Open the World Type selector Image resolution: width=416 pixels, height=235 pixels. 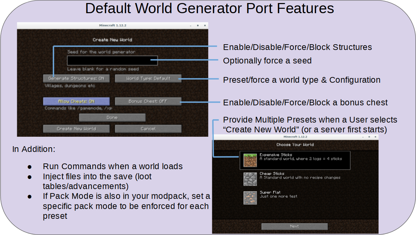[148, 78]
